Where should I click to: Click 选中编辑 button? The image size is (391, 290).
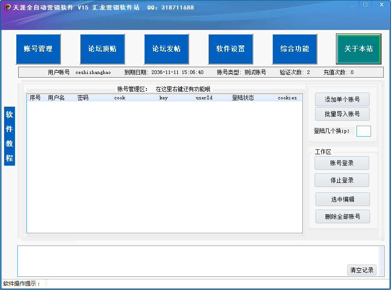(x=342, y=199)
